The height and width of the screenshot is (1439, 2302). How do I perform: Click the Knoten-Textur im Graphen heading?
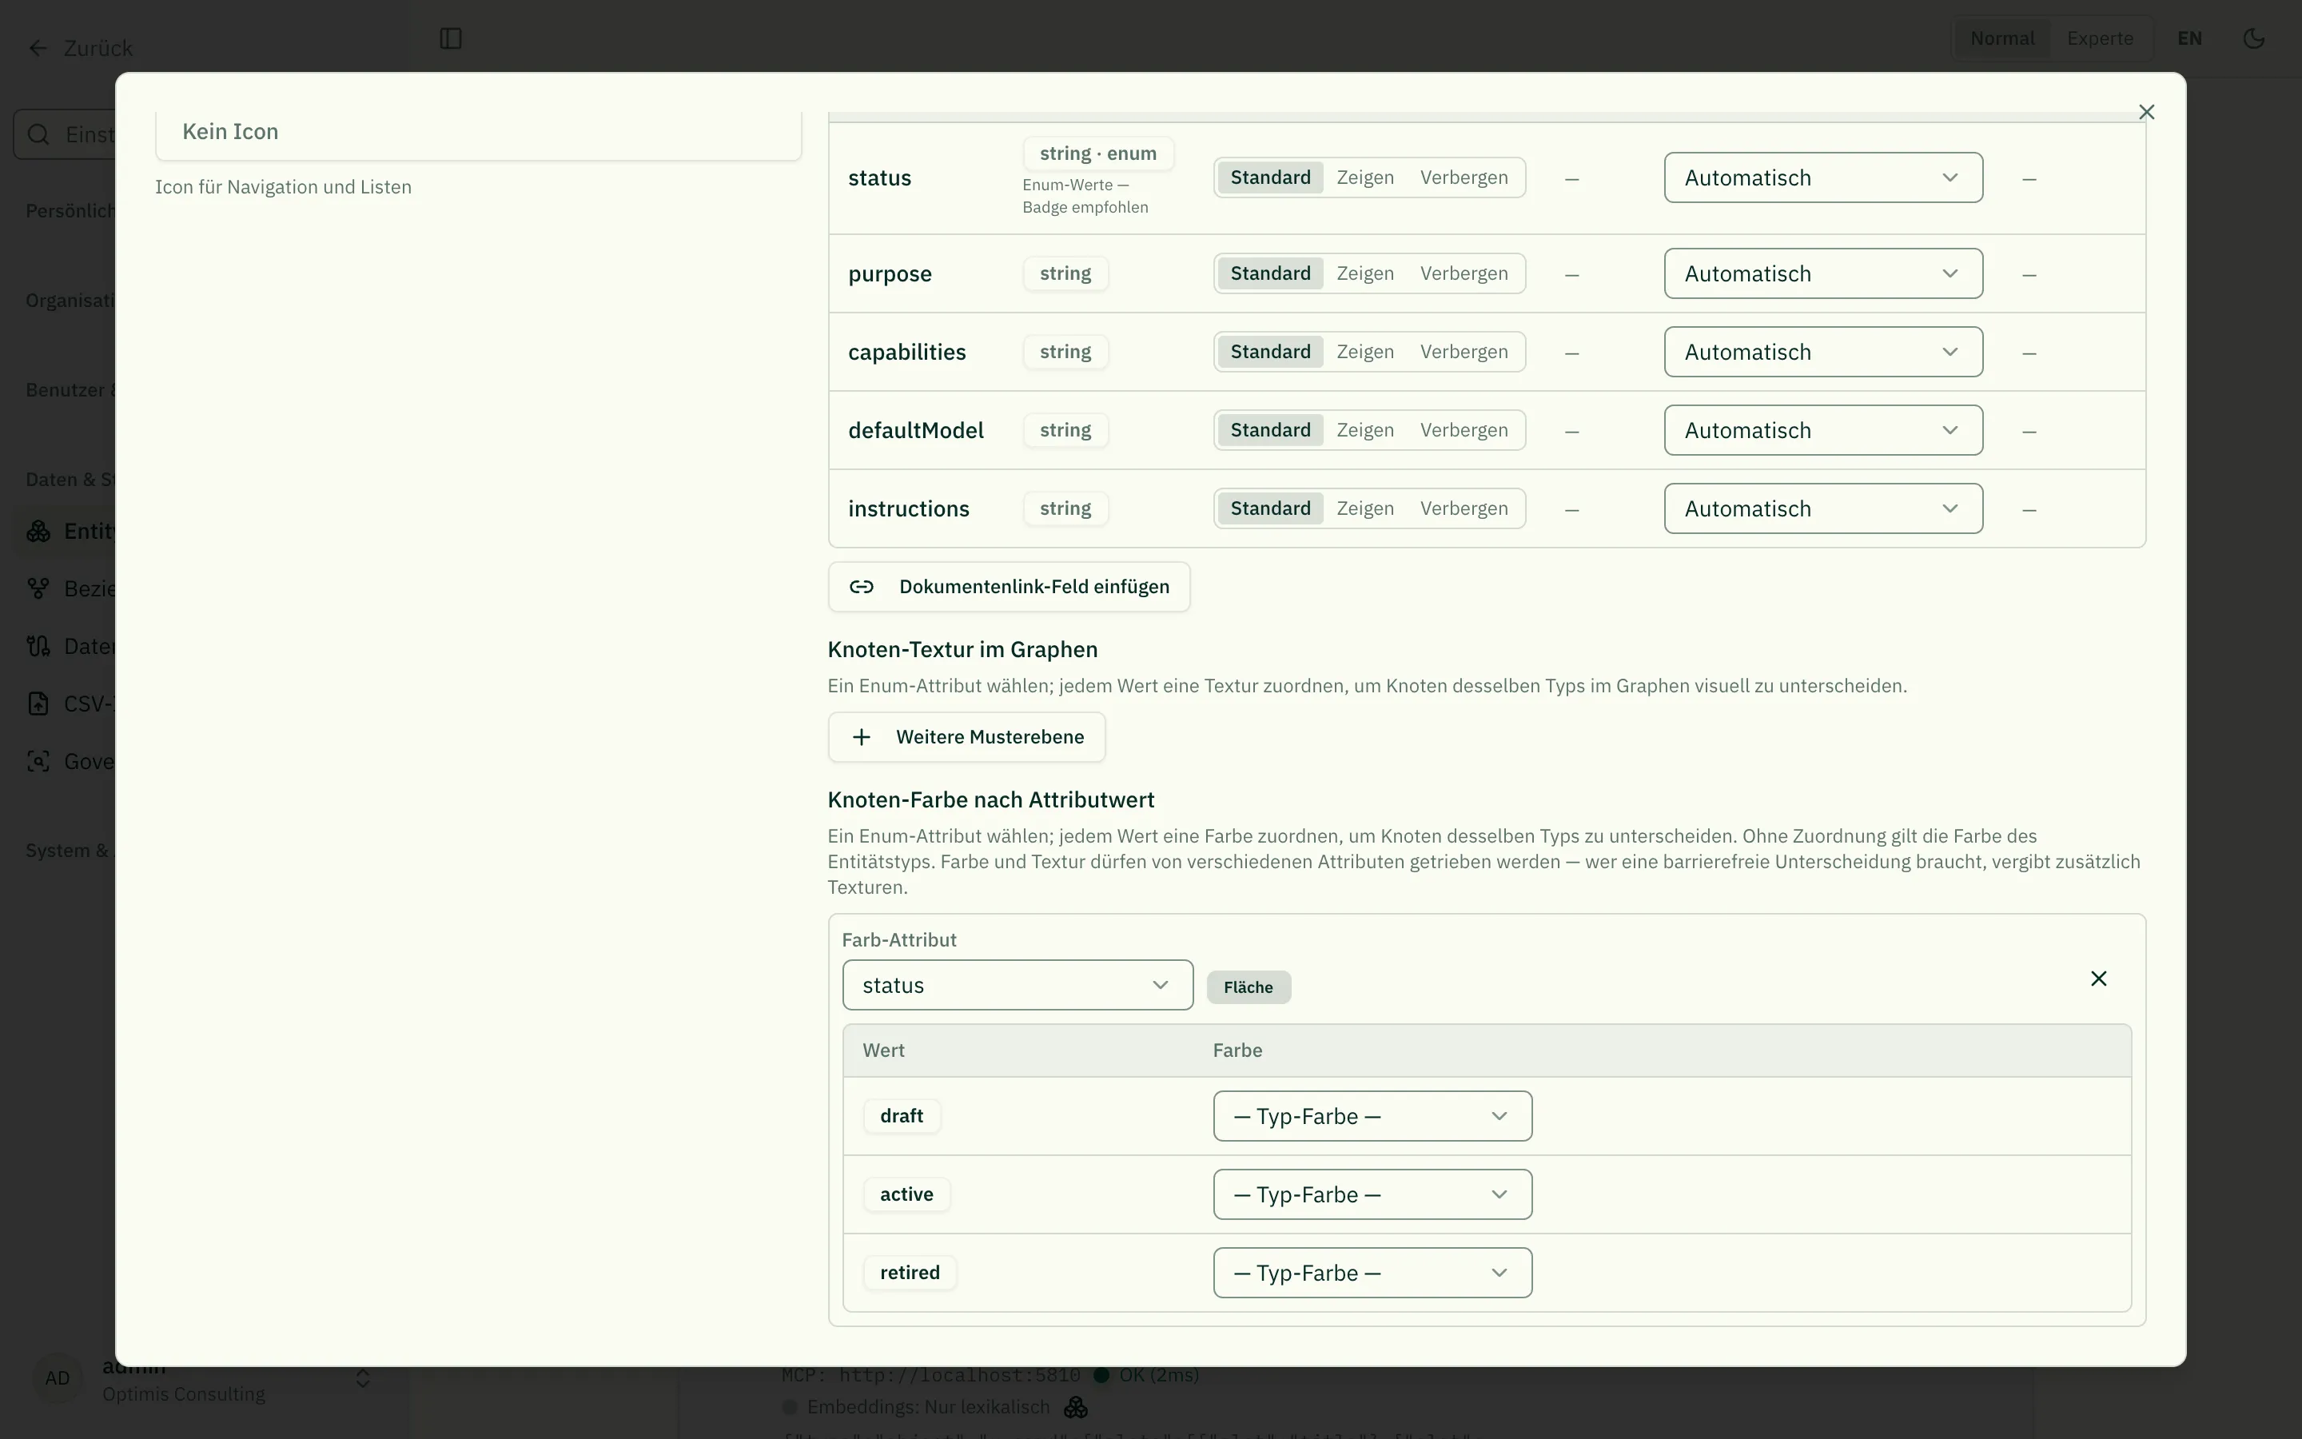(x=962, y=650)
